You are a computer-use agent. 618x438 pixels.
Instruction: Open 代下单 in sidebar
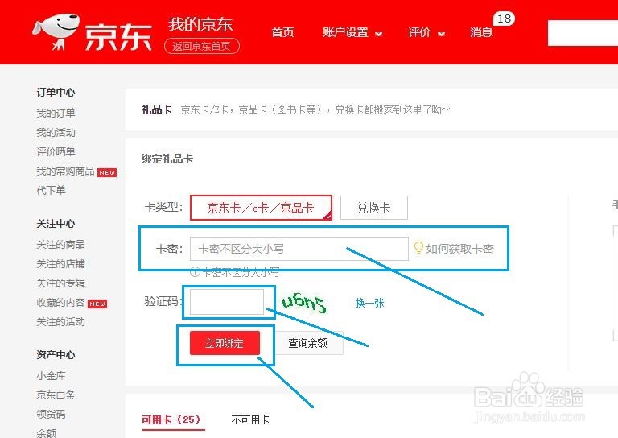(x=51, y=191)
